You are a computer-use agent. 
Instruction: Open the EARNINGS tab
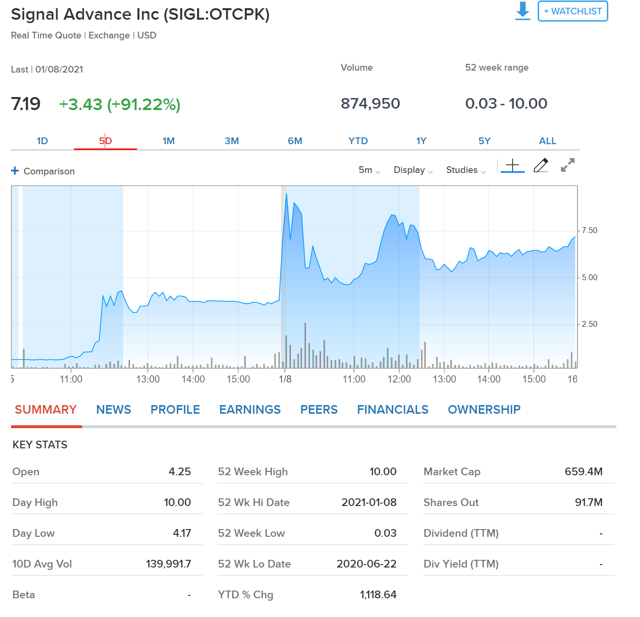coord(250,409)
